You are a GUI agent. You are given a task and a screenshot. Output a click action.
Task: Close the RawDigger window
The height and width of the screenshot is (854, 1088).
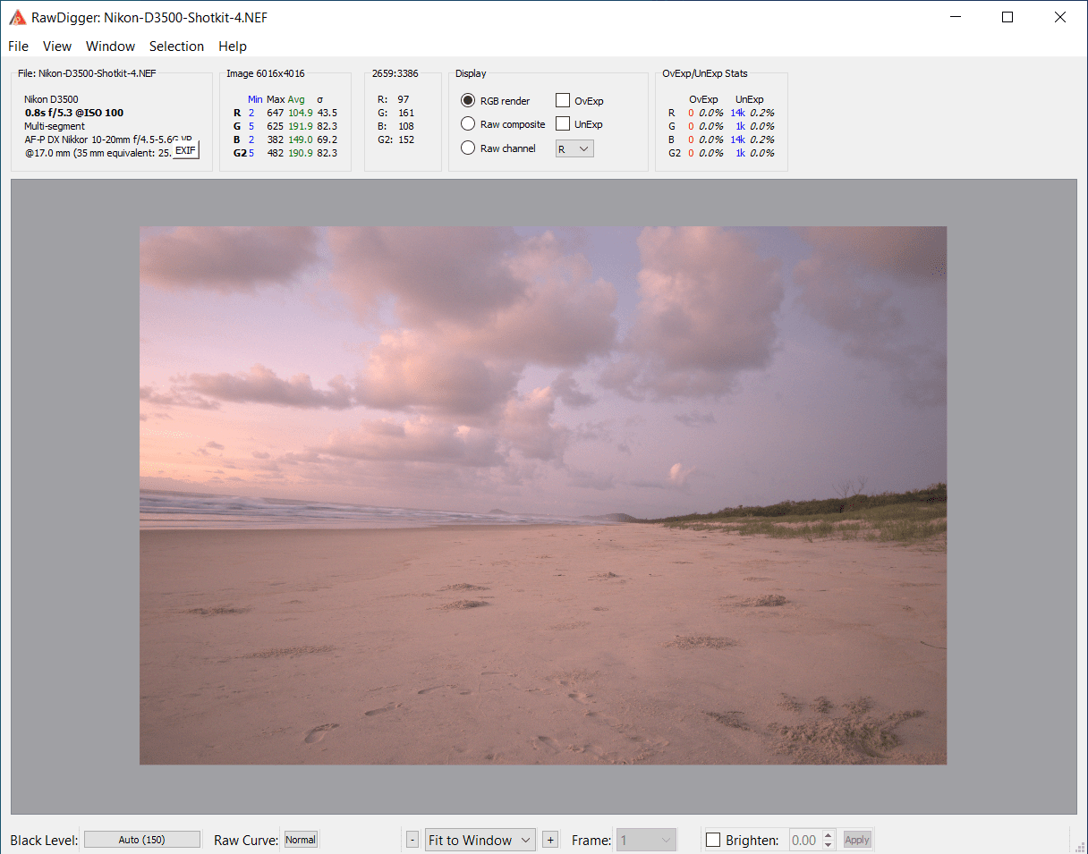tap(1060, 17)
